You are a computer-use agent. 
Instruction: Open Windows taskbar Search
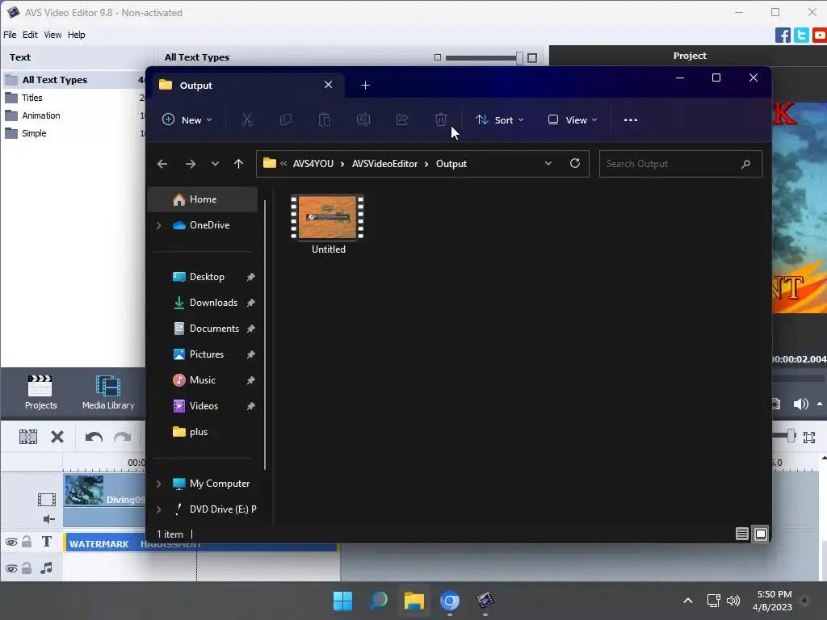coord(378,601)
